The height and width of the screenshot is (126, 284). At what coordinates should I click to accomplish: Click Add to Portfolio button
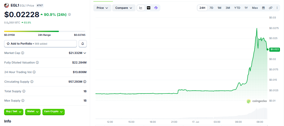click(41, 44)
